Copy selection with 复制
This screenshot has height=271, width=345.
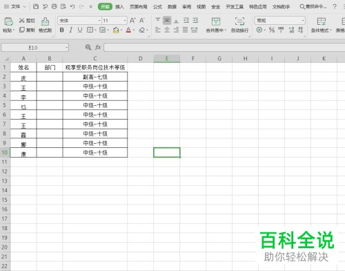[x=27, y=30]
